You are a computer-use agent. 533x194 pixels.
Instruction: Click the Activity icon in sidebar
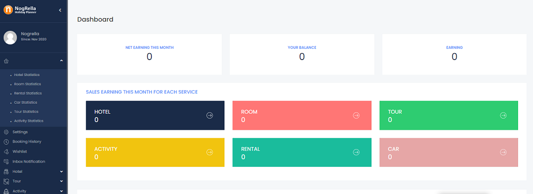[x=6, y=191]
